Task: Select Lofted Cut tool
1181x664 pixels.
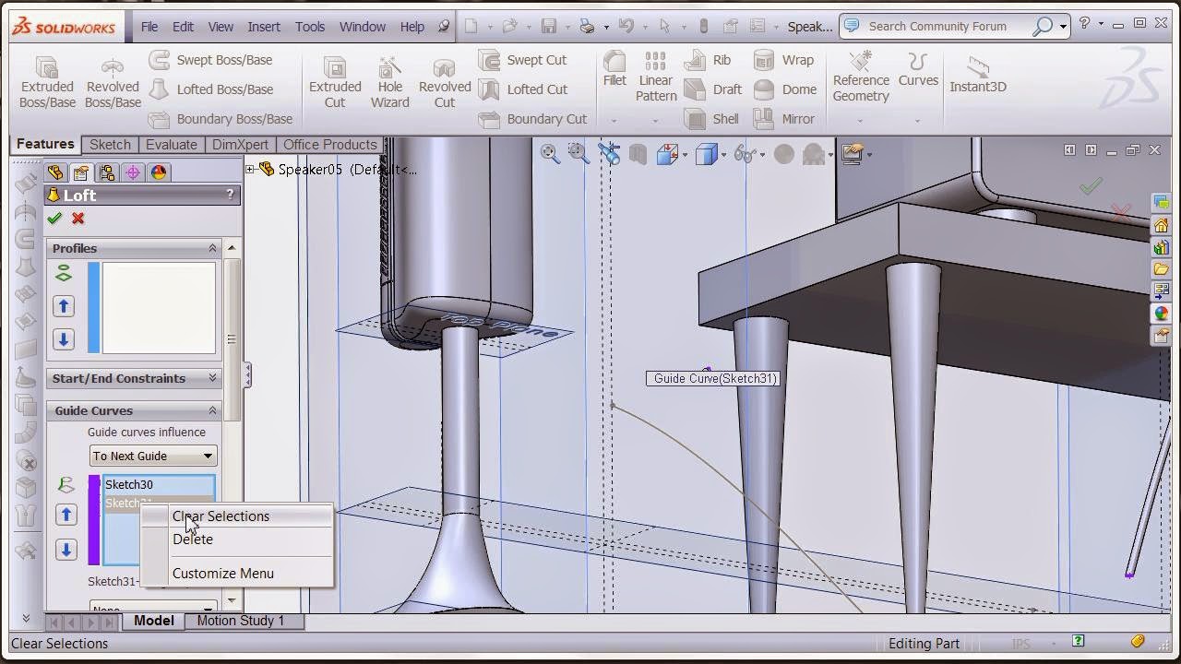Action: click(x=523, y=89)
